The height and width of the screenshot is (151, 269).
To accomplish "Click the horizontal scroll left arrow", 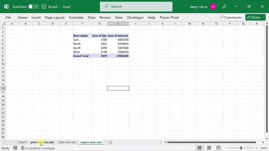I will click(165, 142).
